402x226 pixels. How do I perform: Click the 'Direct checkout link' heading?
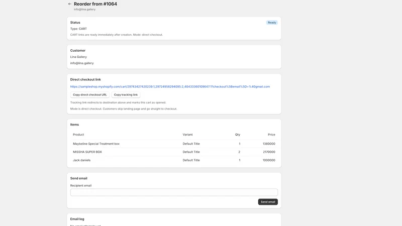pyautogui.click(x=85, y=80)
